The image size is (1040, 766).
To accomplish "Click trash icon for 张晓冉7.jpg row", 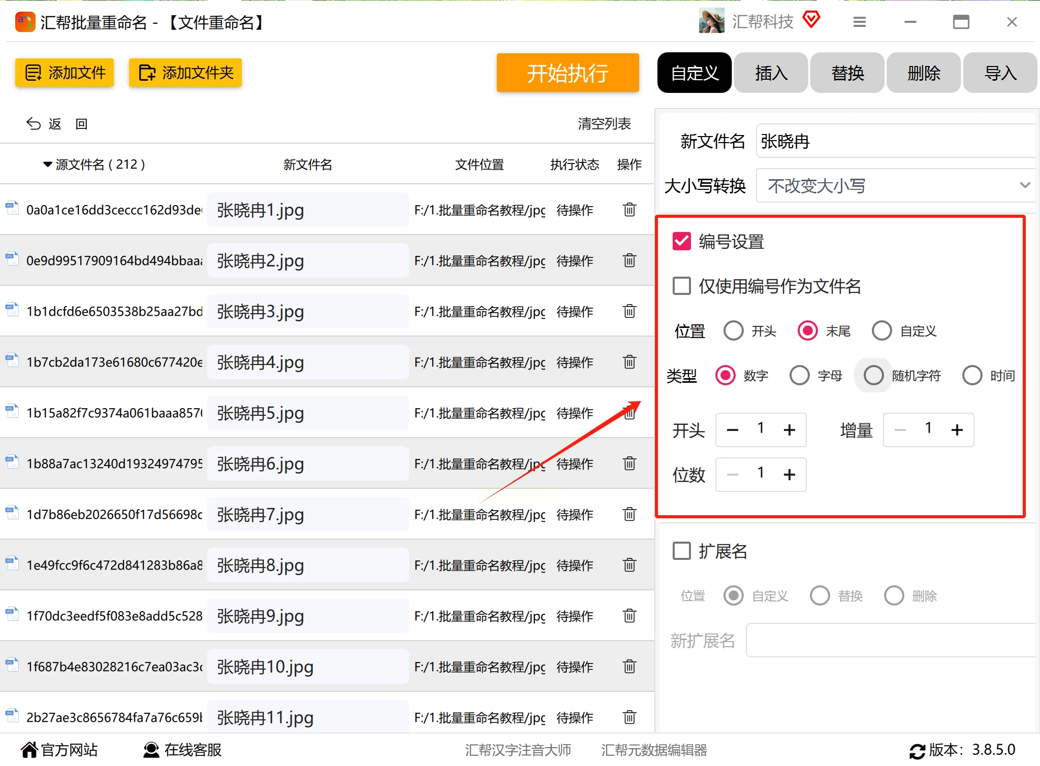I will click(629, 514).
